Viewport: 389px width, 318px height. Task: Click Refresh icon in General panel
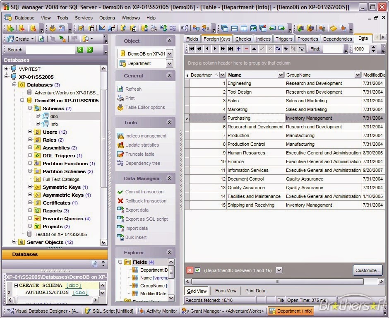click(120, 89)
